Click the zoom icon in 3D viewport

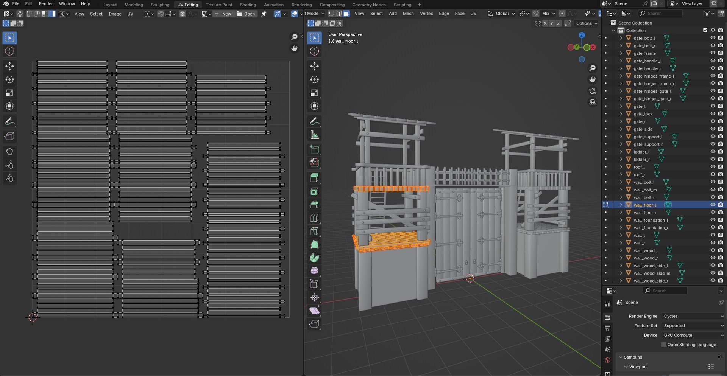[592, 68]
